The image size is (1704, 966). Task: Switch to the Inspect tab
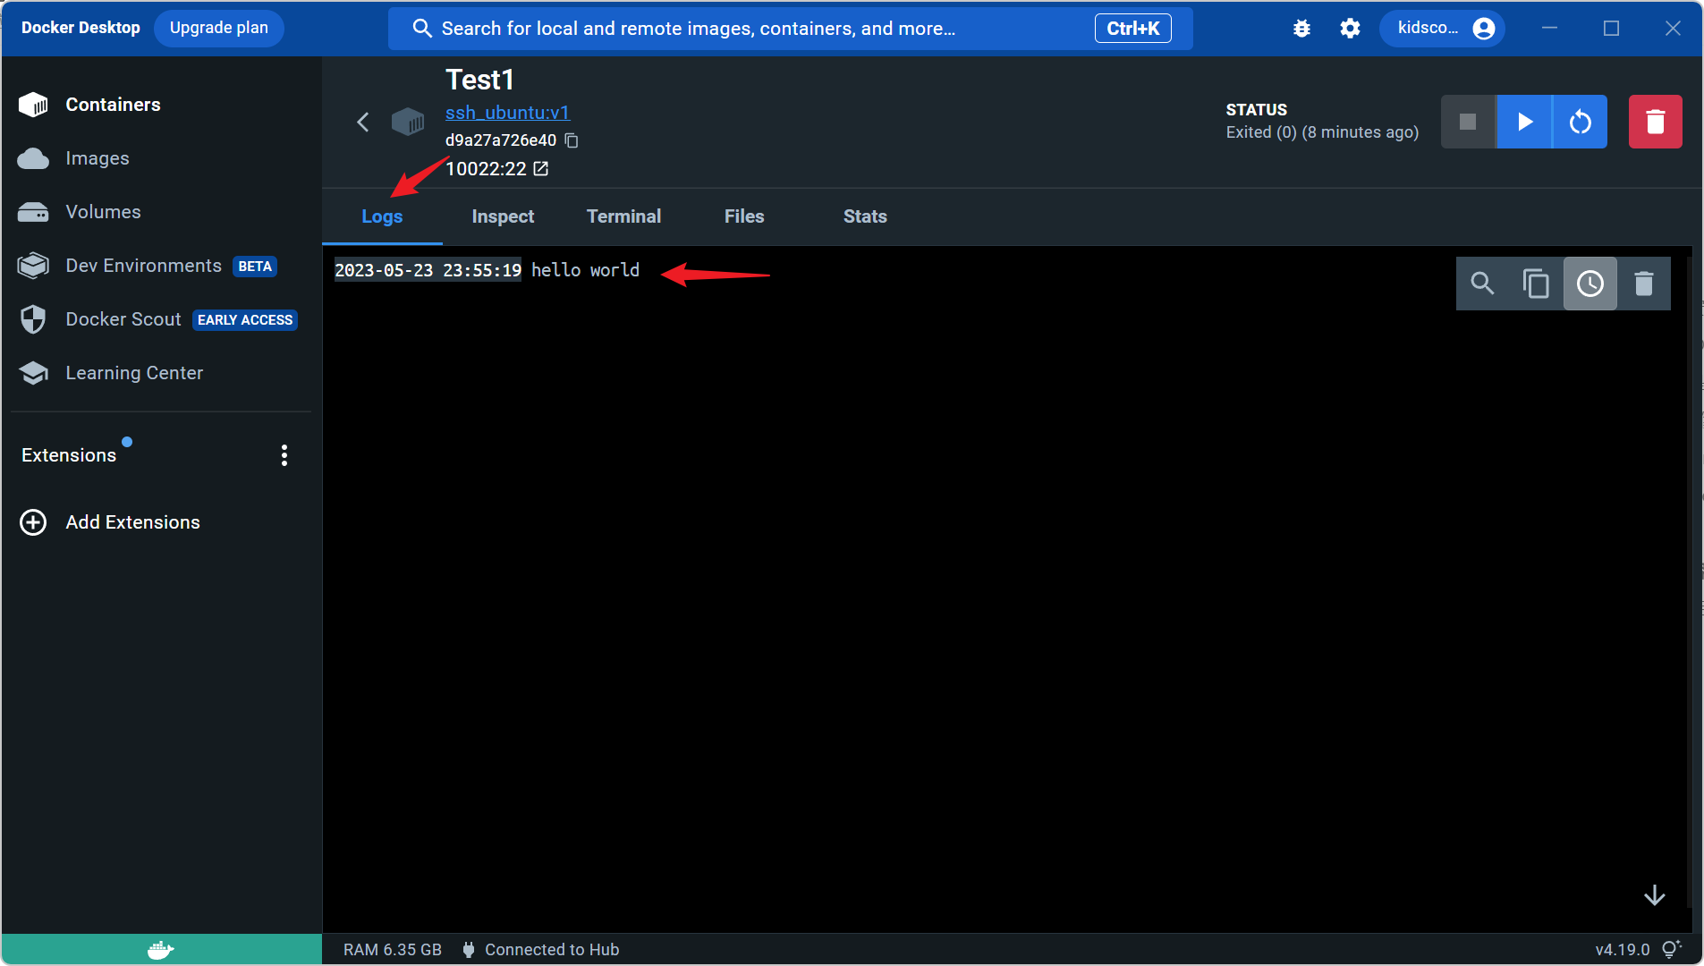click(503, 216)
